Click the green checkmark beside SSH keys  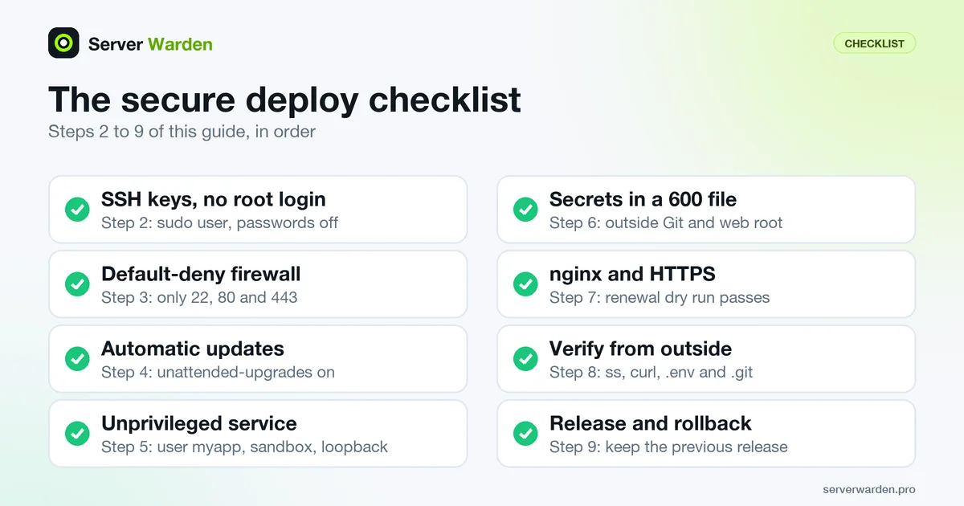pos(77,210)
